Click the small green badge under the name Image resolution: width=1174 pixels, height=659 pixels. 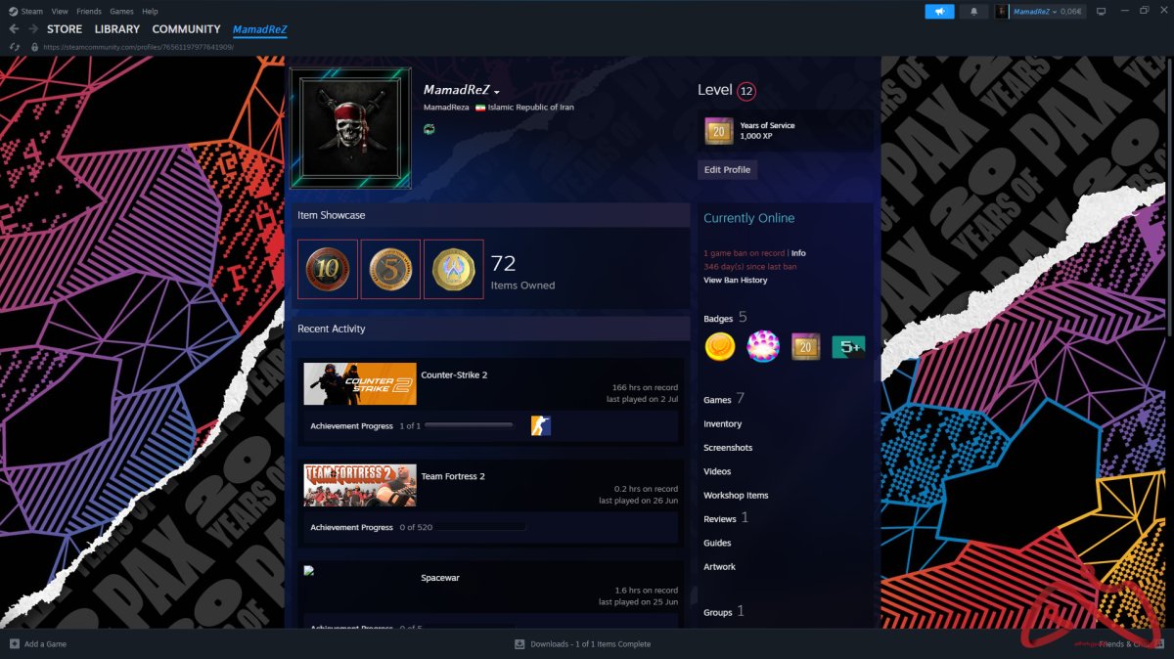tap(429, 129)
